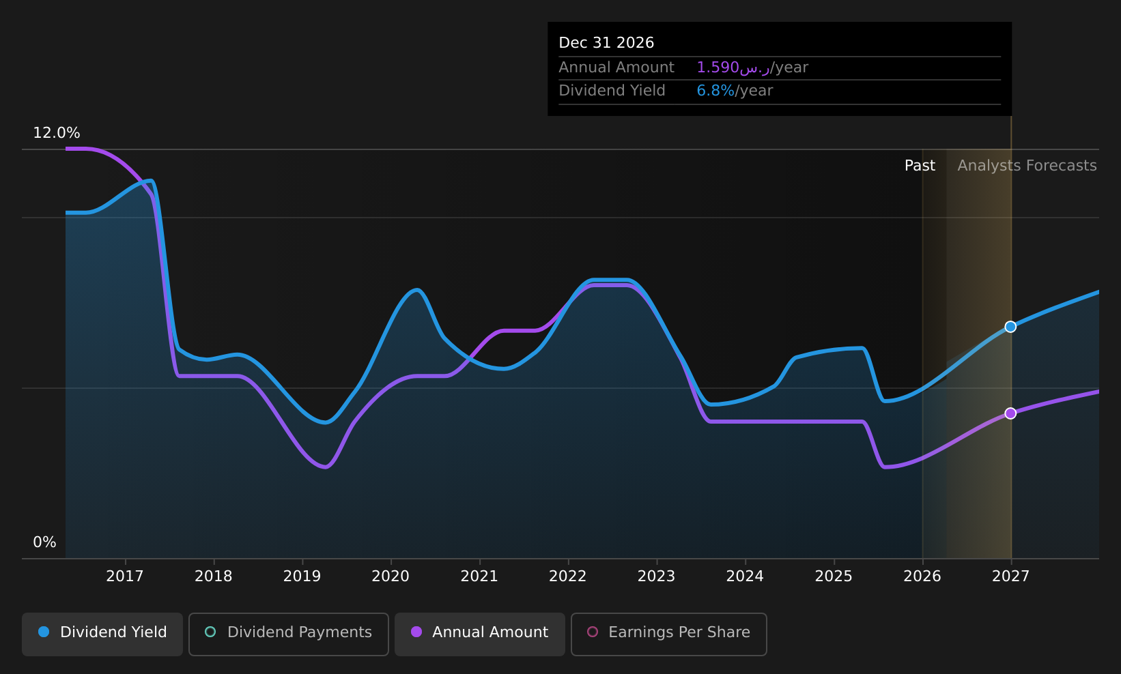This screenshot has width=1121, height=674.
Task: Enable the Earnings Per Share series
Action: (x=668, y=634)
